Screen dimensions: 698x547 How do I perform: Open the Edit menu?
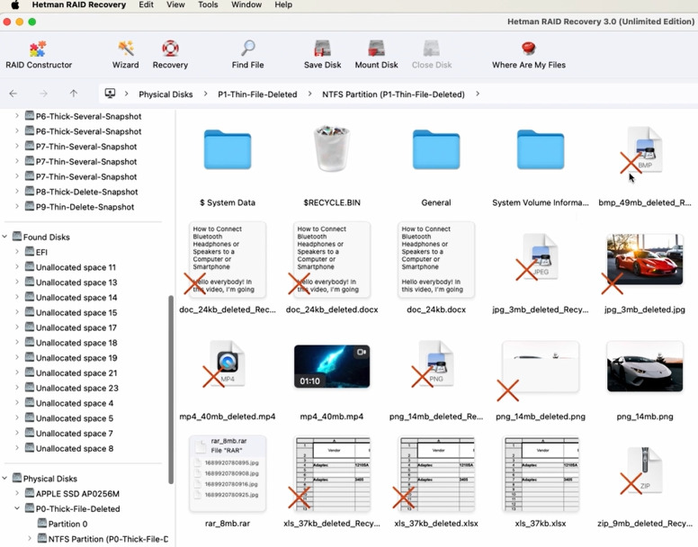point(146,4)
